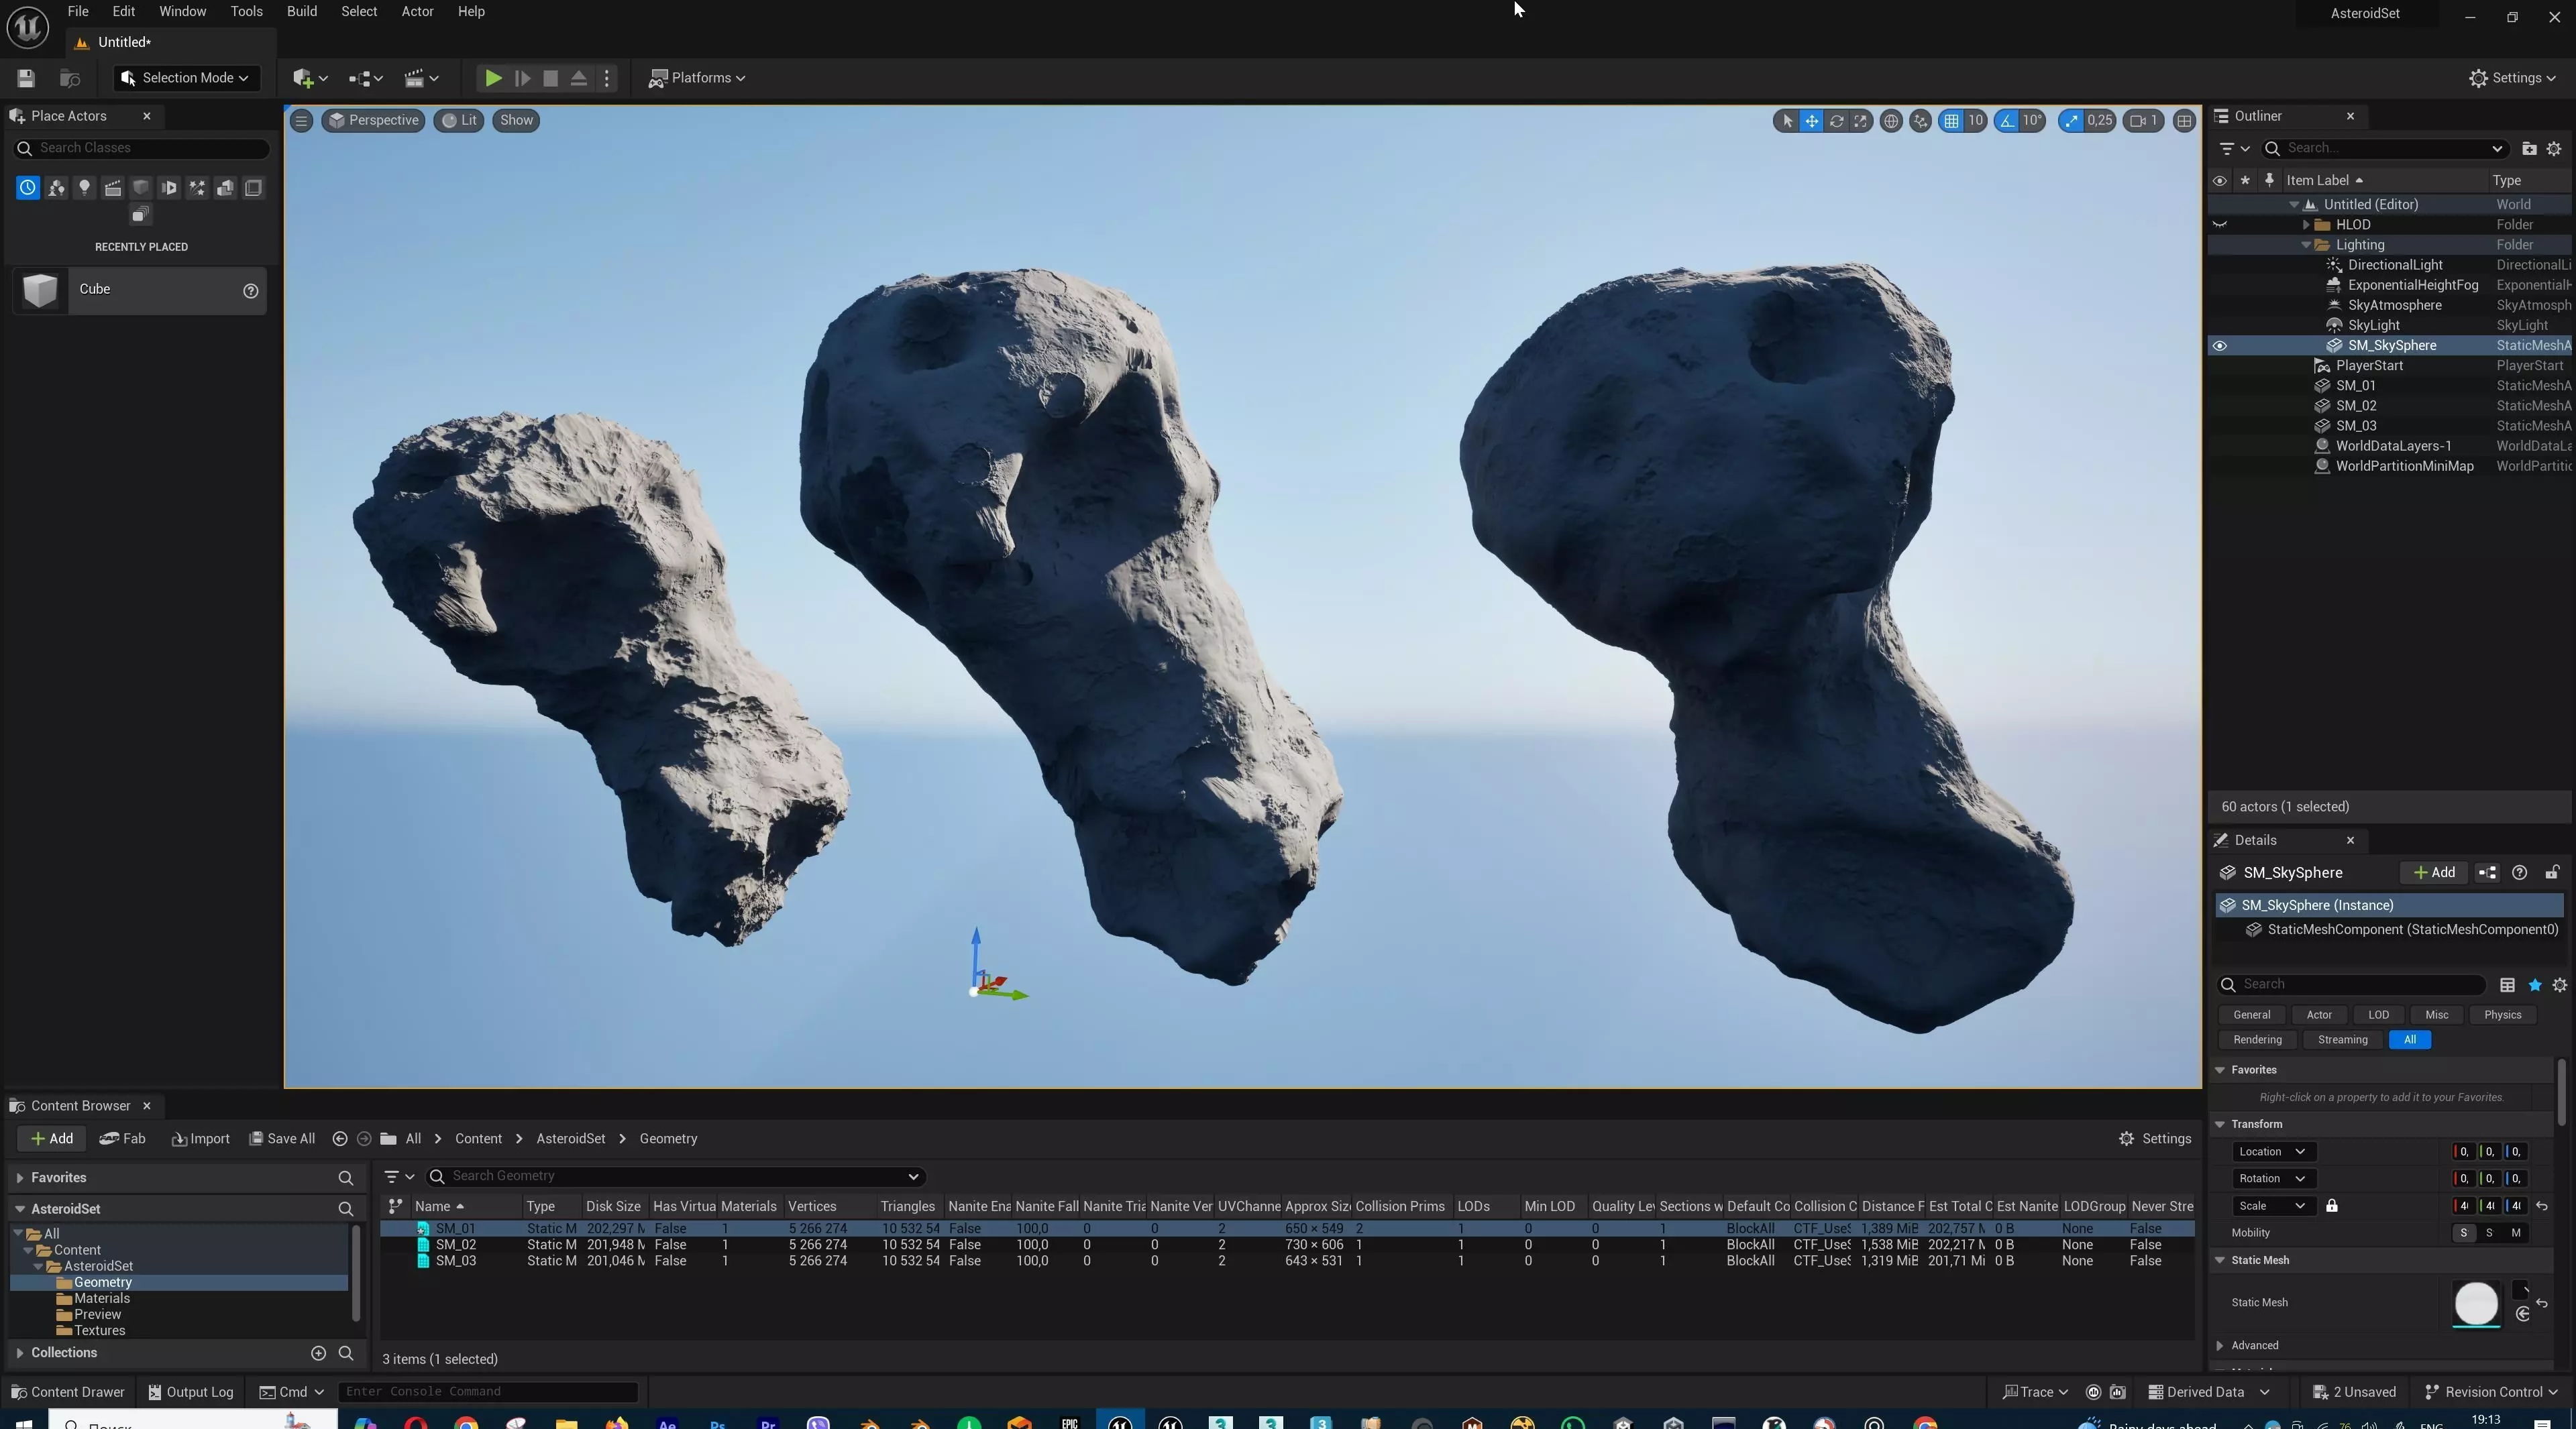Viewport: 2576px width, 1429px height.
Task: Toggle show only favorites star in Details
Action: 2535,985
